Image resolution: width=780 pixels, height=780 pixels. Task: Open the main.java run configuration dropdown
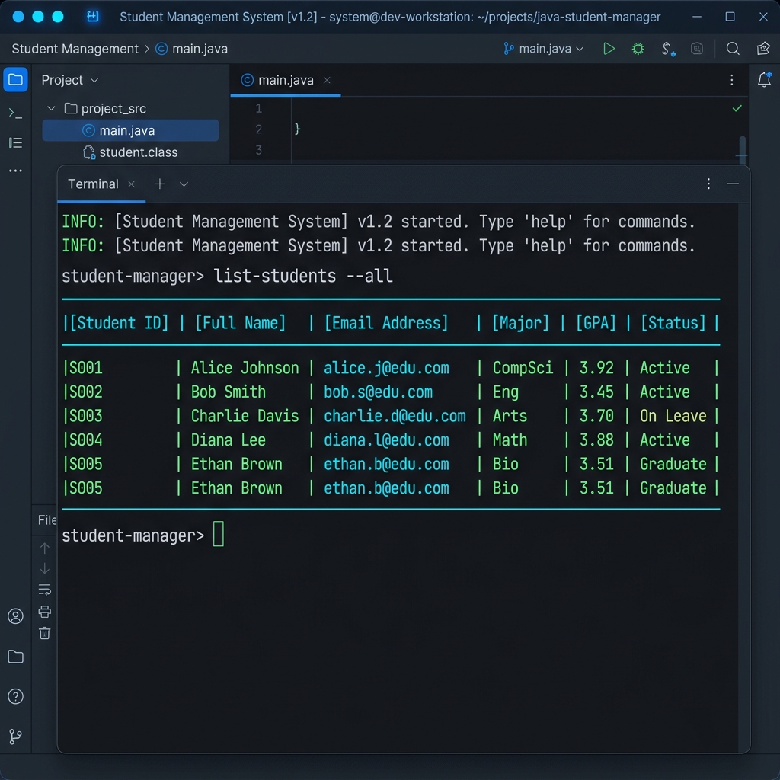tap(543, 49)
